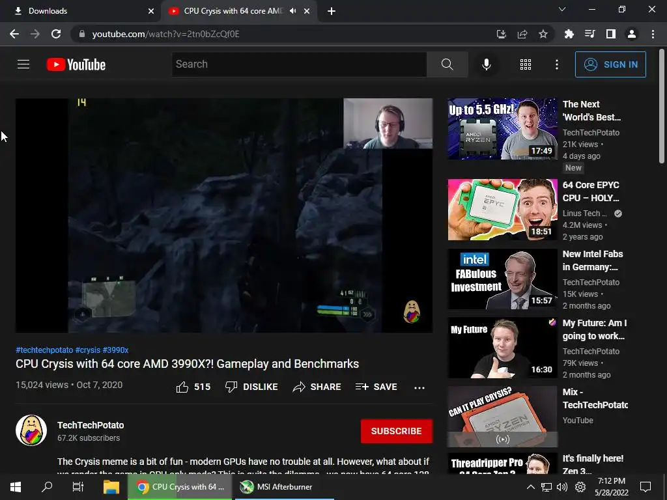
Task: Open more actions ellipsis under video
Action: pos(419,387)
